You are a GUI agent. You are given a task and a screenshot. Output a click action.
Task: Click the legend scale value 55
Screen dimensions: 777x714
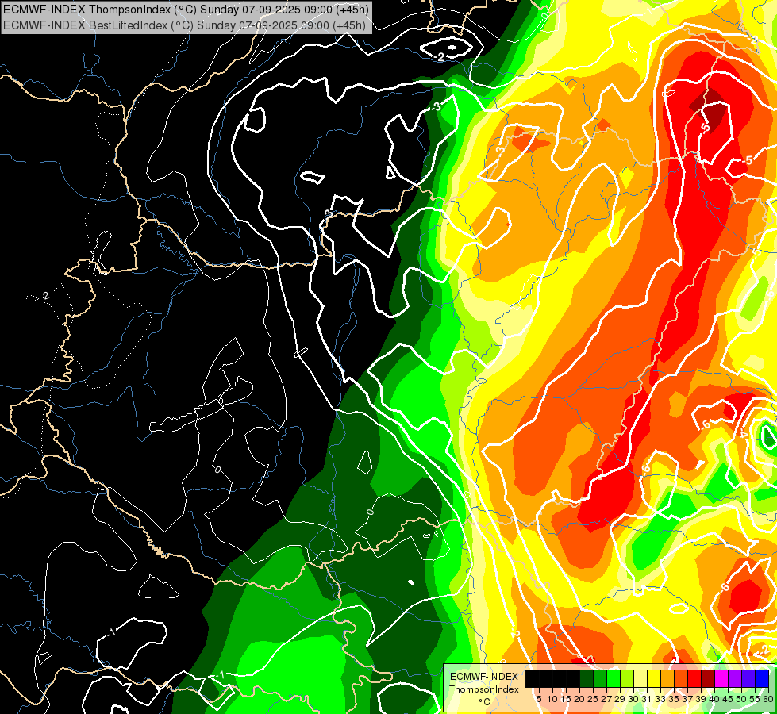click(x=755, y=699)
